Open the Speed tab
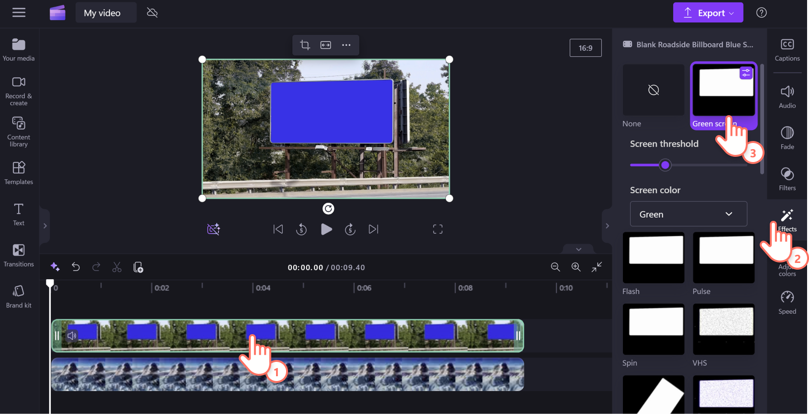Viewport: 809px width, 414px height. pos(787,302)
